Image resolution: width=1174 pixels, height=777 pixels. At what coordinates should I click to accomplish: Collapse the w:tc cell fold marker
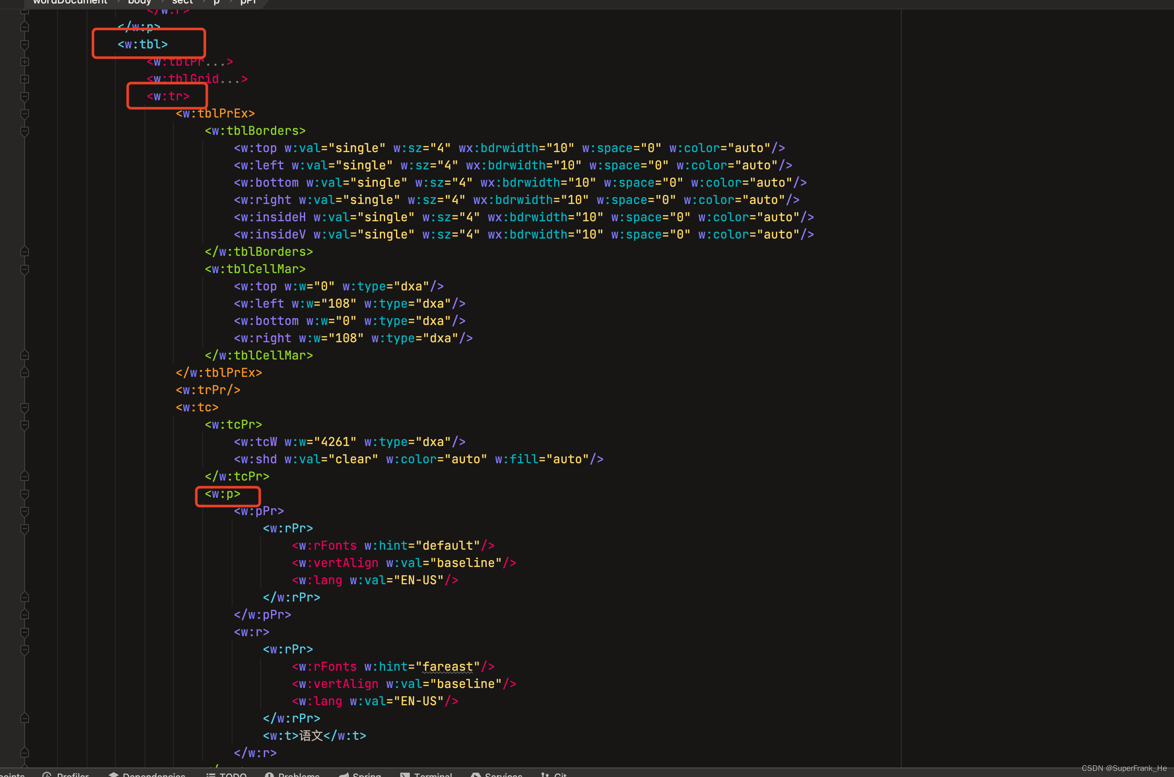(x=24, y=408)
